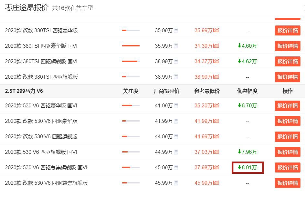Click the 参考最低价 column header
Viewport: 305px width, 197px height.
(207, 91)
